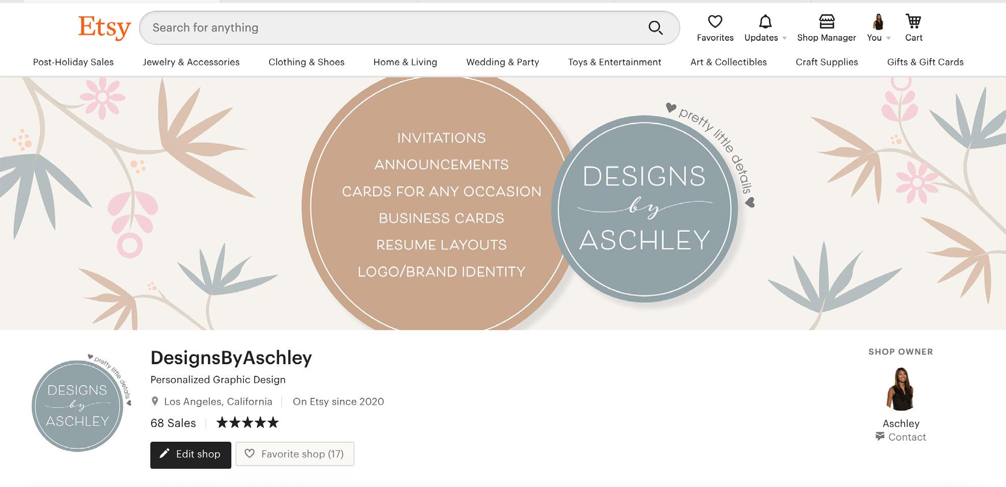Click the Contact link under Aschley

[907, 437]
